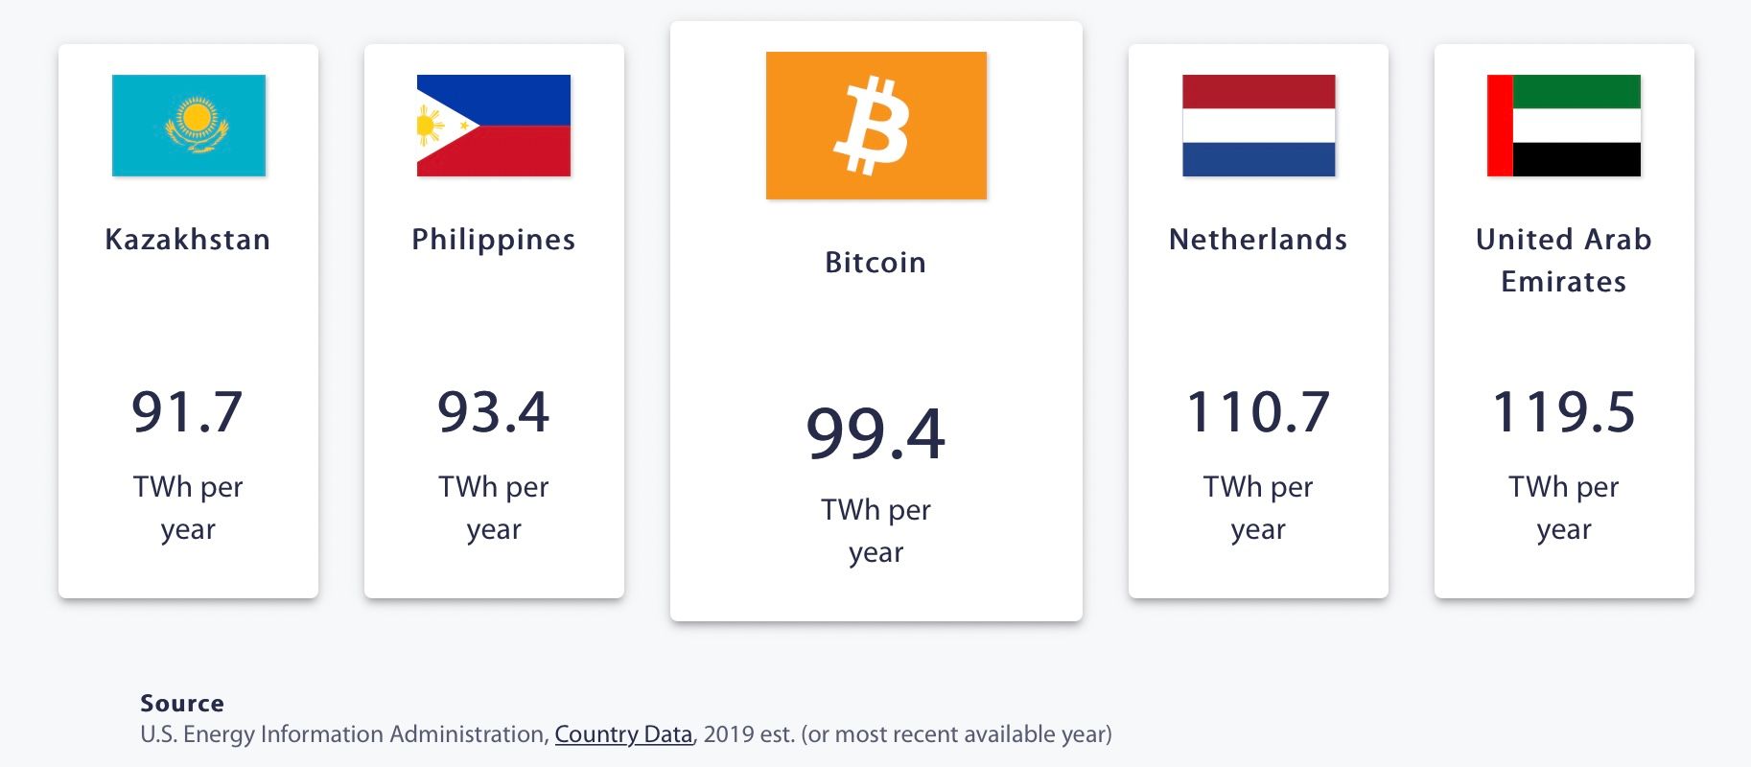The image size is (1751, 767).
Task: Click the Kazakhstan flag icon
Action: point(189,126)
